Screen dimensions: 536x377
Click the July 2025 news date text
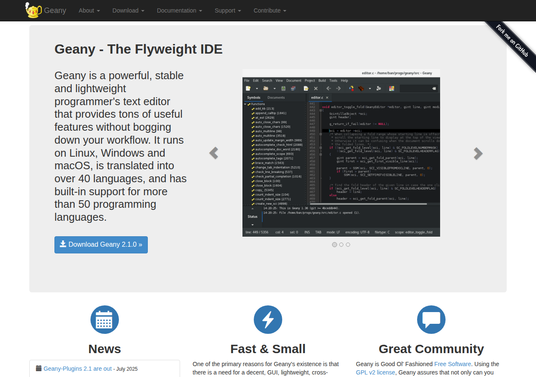pos(127,369)
